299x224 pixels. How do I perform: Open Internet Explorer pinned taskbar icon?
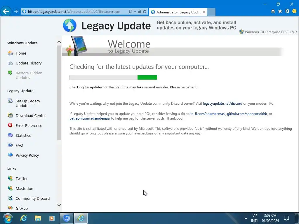coord(23,218)
